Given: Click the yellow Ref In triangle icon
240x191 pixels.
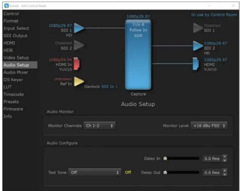Looking at the screenshot, I should (79, 82).
